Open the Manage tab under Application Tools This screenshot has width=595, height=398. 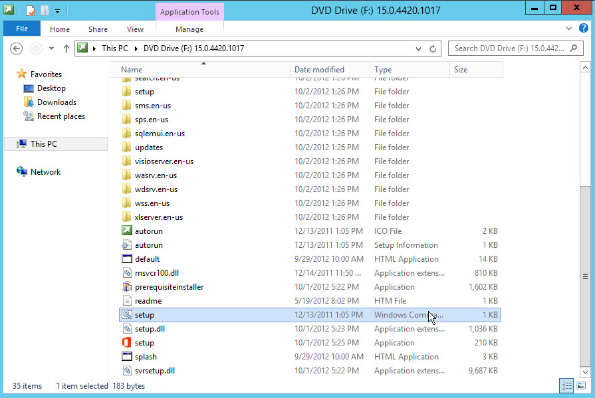coord(189,29)
